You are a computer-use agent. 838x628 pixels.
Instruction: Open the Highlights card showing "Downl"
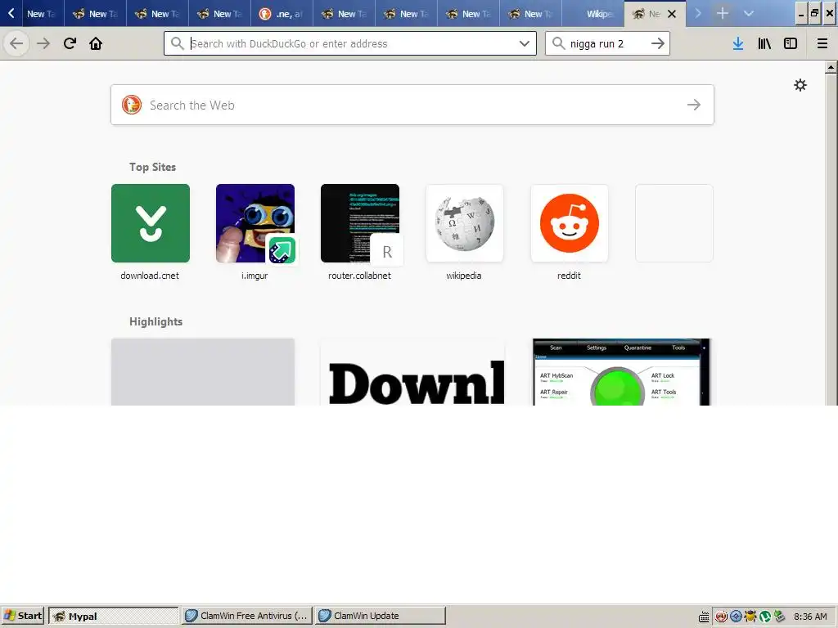(412, 372)
